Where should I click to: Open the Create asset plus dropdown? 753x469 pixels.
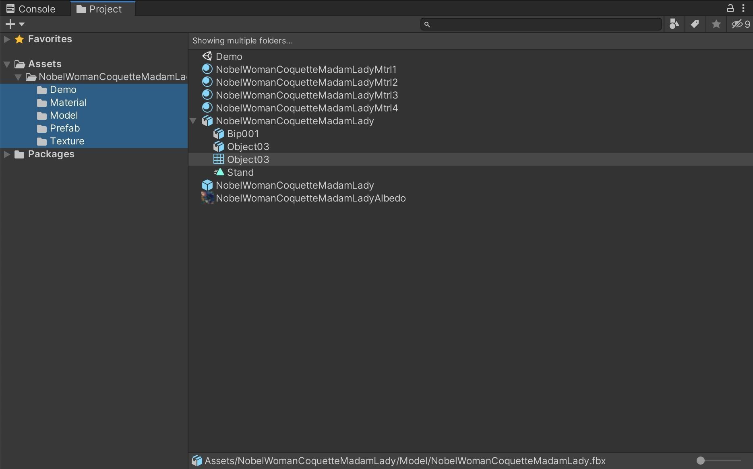[x=15, y=24]
